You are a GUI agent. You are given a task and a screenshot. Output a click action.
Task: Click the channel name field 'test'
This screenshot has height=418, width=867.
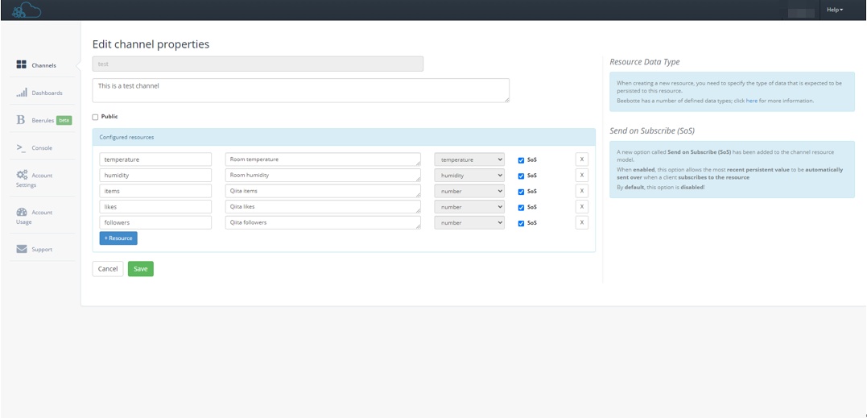click(258, 64)
